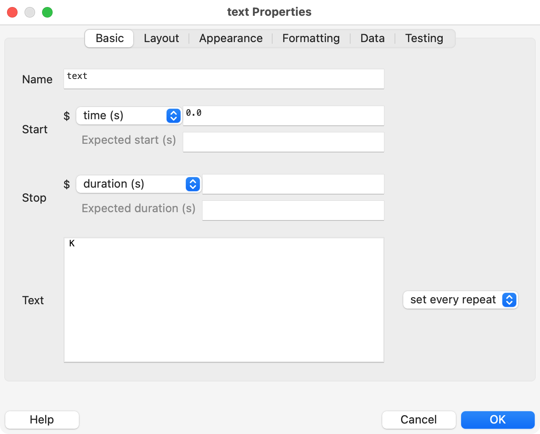The height and width of the screenshot is (434, 540).
Task: Open the 'set every repeat' dropdown
Action: coord(460,300)
